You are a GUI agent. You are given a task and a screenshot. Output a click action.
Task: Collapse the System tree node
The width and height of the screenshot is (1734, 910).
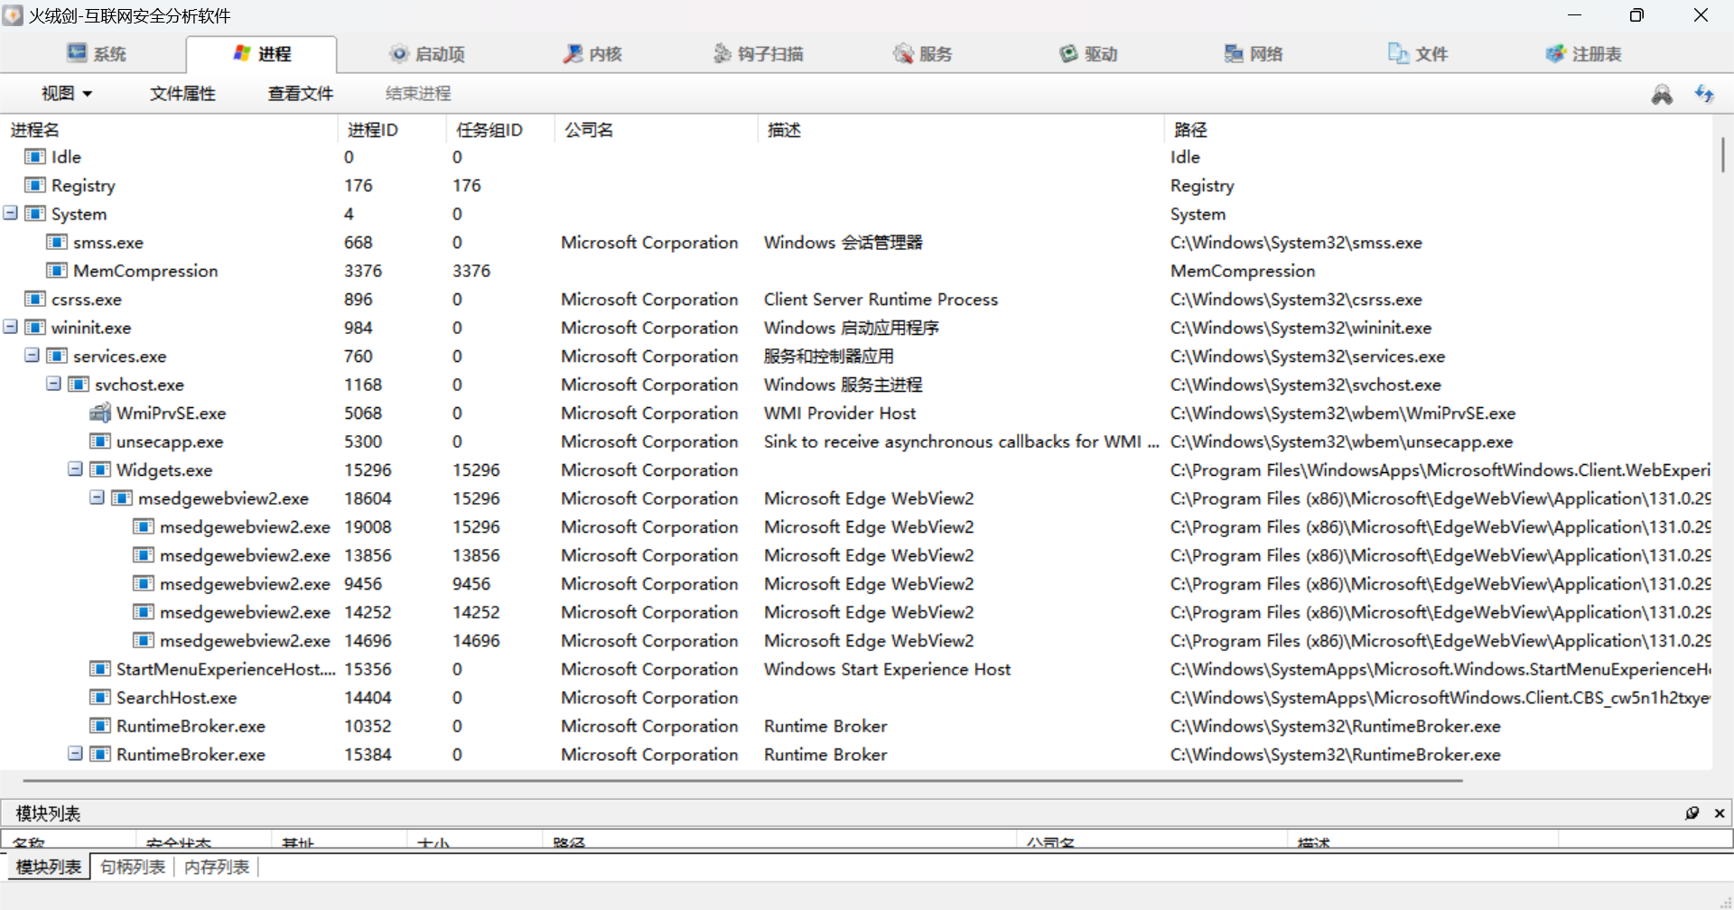point(11,213)
